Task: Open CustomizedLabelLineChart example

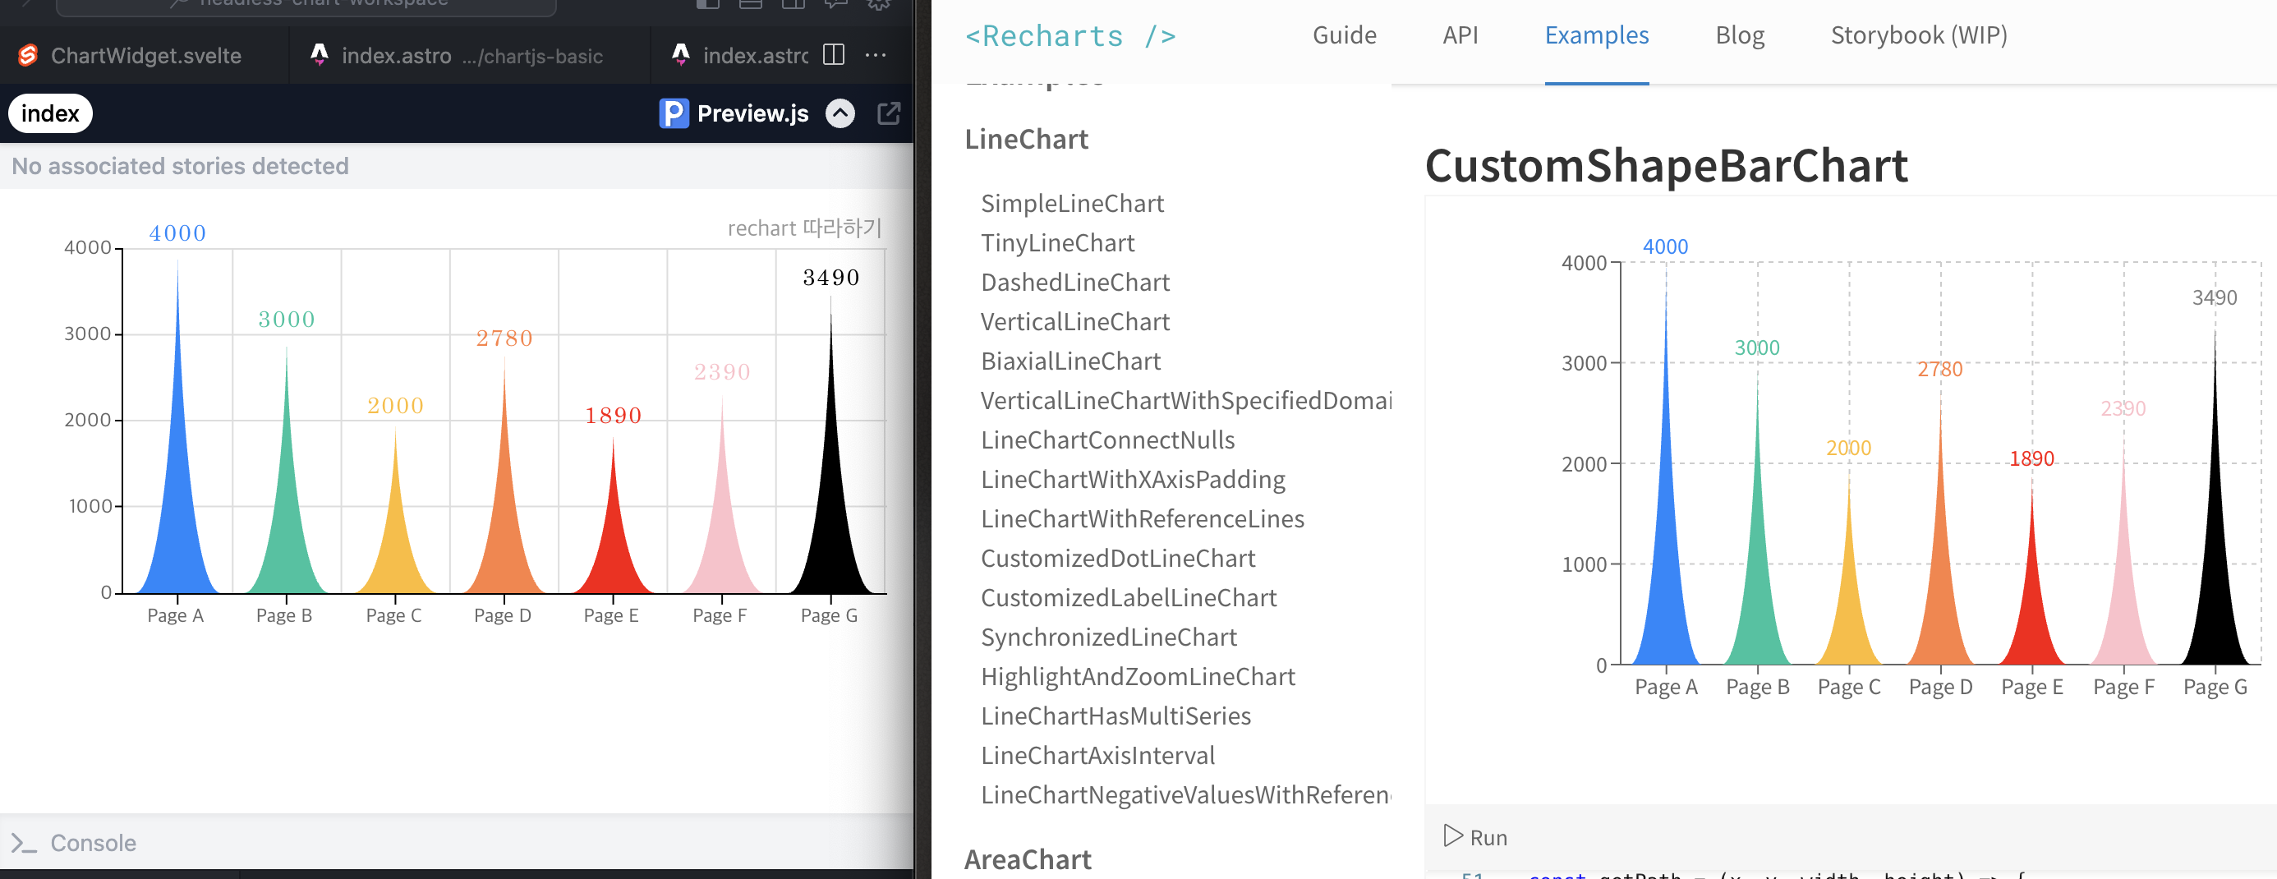Action: [1128, 598]
